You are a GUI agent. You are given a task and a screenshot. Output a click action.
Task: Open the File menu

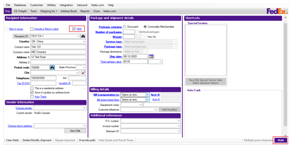[8, 5]
